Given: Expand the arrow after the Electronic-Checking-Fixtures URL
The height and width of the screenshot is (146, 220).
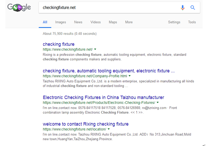Looking at the screenshot, I should [x=158, y=102].
